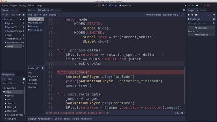Toggle visibility of Circle node

coord(23,20)
